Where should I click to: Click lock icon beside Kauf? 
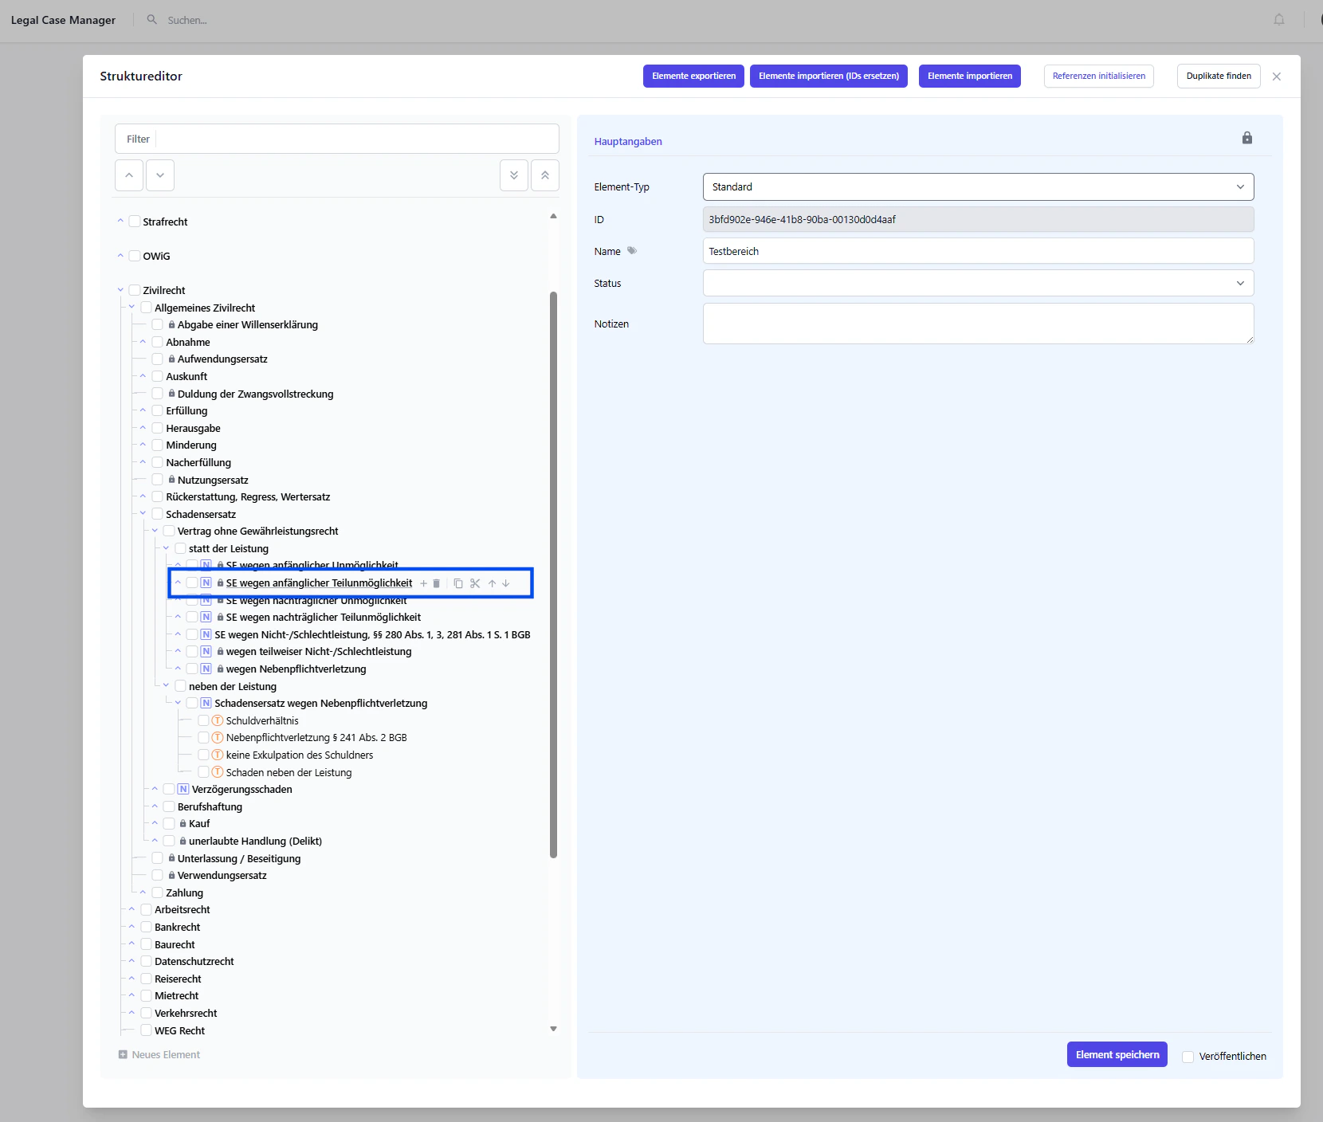coord(183,823)
